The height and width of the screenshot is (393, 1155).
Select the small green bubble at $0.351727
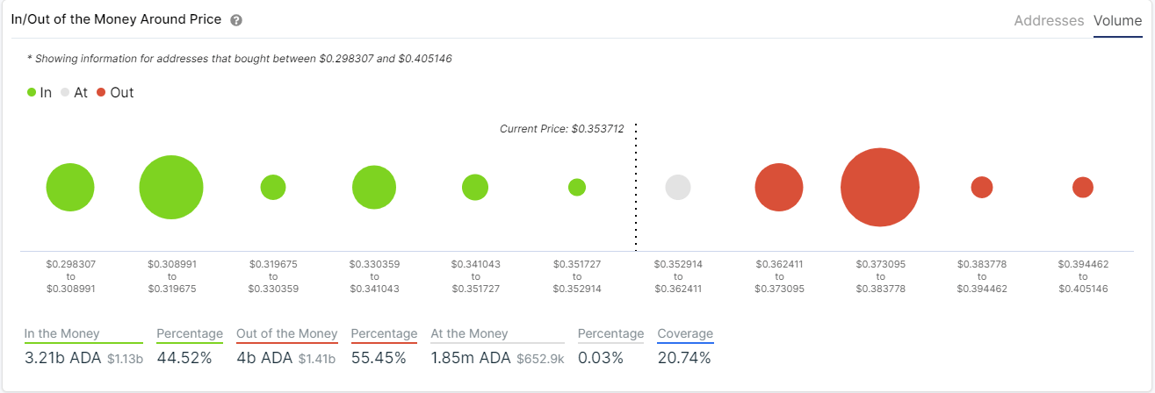tap(577, 187)
